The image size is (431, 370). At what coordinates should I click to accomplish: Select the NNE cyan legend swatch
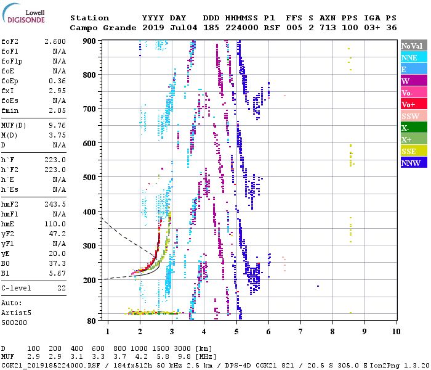point(414,57)
